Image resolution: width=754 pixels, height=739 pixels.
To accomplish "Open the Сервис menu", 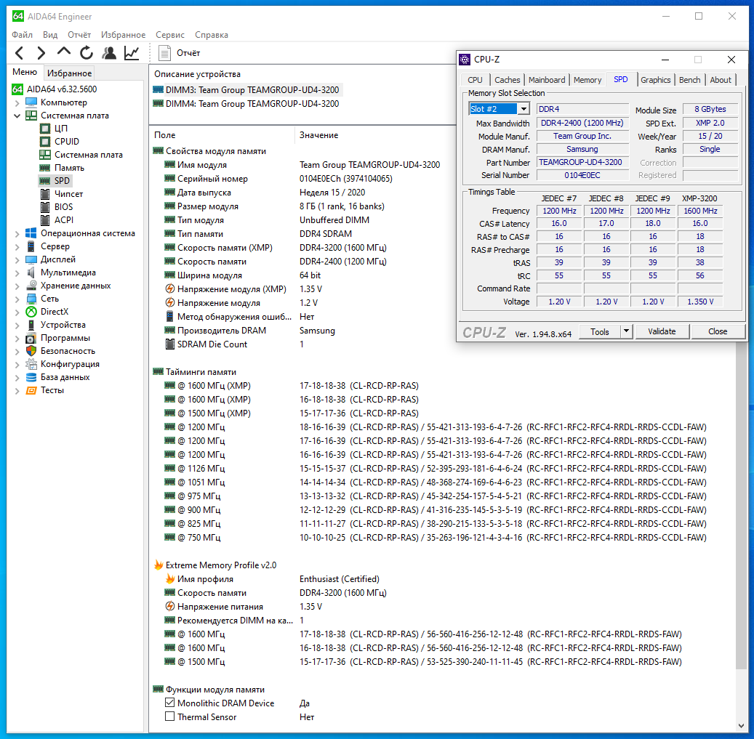I will (x=169, y=35).
